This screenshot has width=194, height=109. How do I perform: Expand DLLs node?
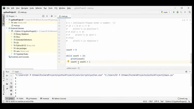[x=12, y=37]
